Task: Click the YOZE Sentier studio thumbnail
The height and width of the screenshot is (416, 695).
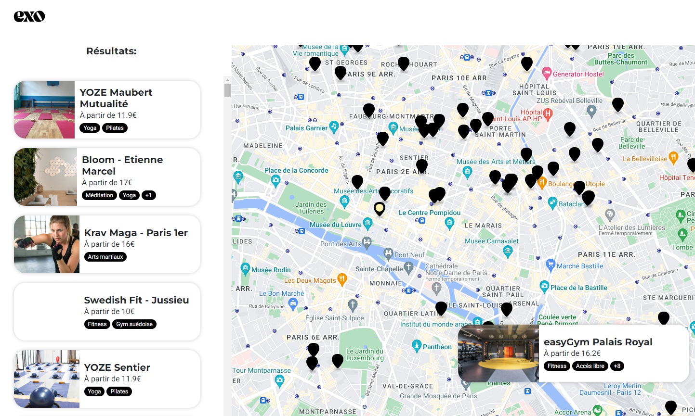Action: [47, 379]
